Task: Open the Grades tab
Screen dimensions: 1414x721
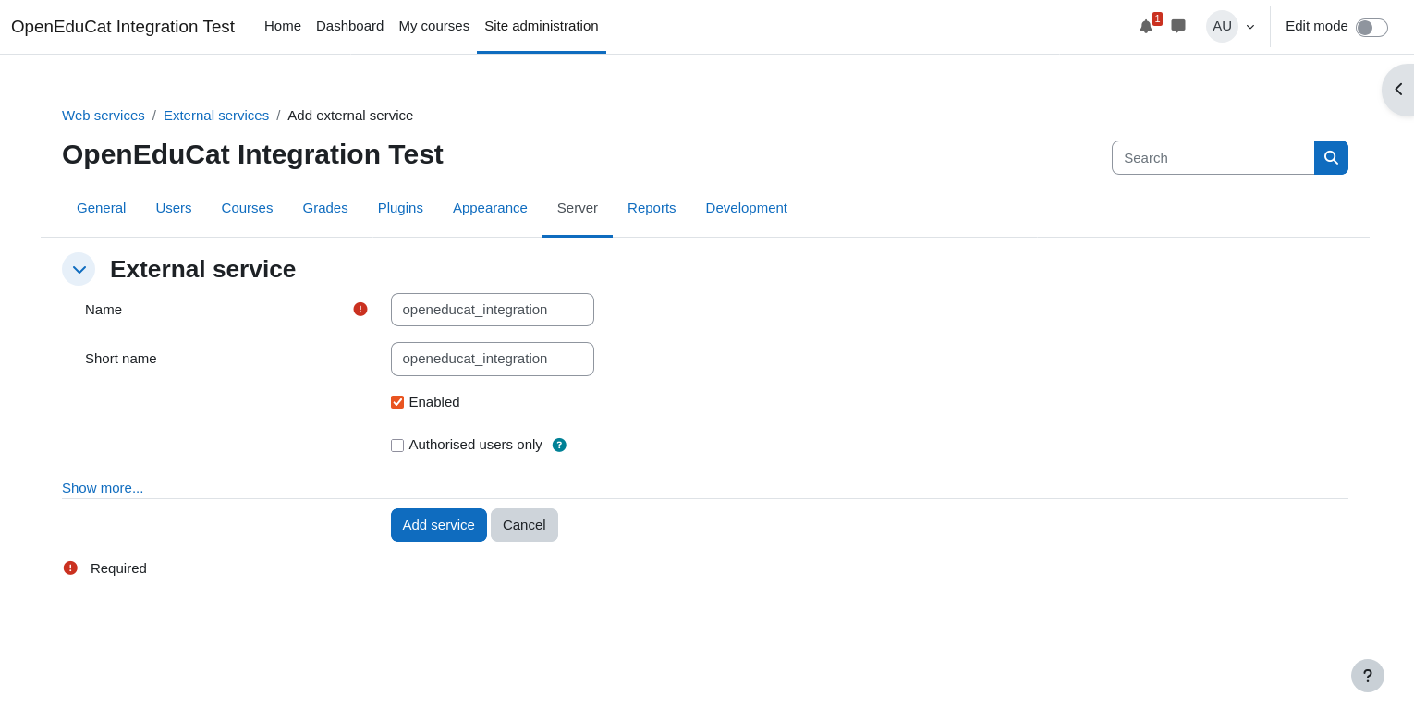Action: coord(325,208)
